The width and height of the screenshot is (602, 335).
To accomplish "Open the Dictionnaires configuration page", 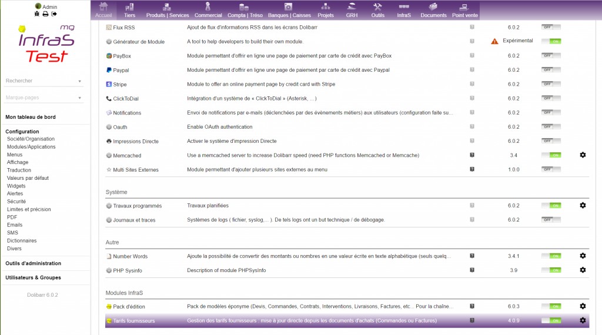I will pos(22,240).
